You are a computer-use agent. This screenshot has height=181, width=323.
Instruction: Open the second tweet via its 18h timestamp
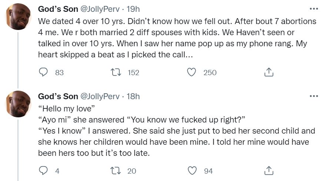click(133, 97)
